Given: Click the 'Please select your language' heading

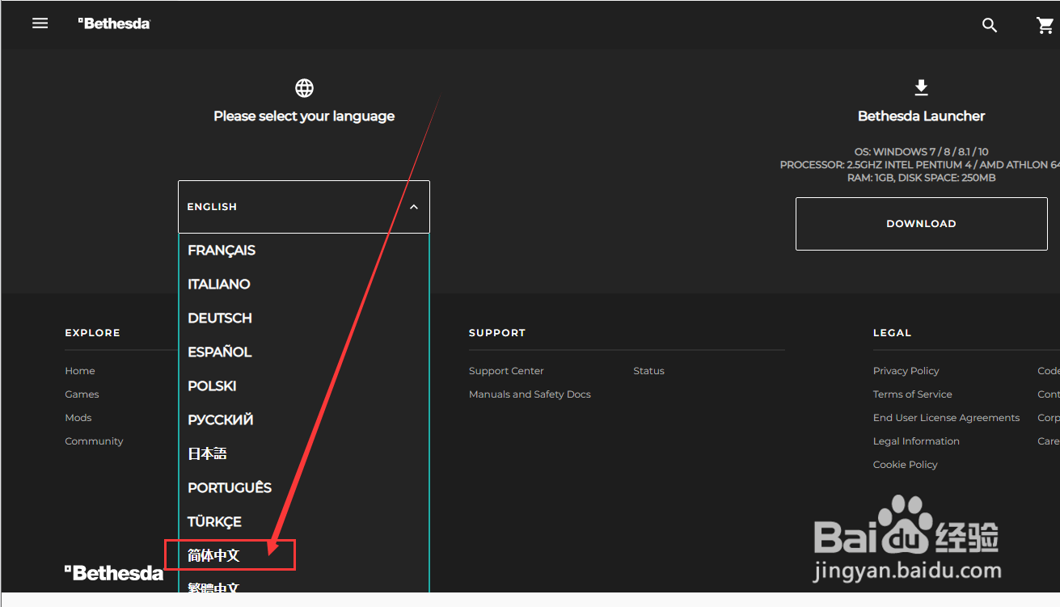Looking at the screenshot, I should 304,116.
